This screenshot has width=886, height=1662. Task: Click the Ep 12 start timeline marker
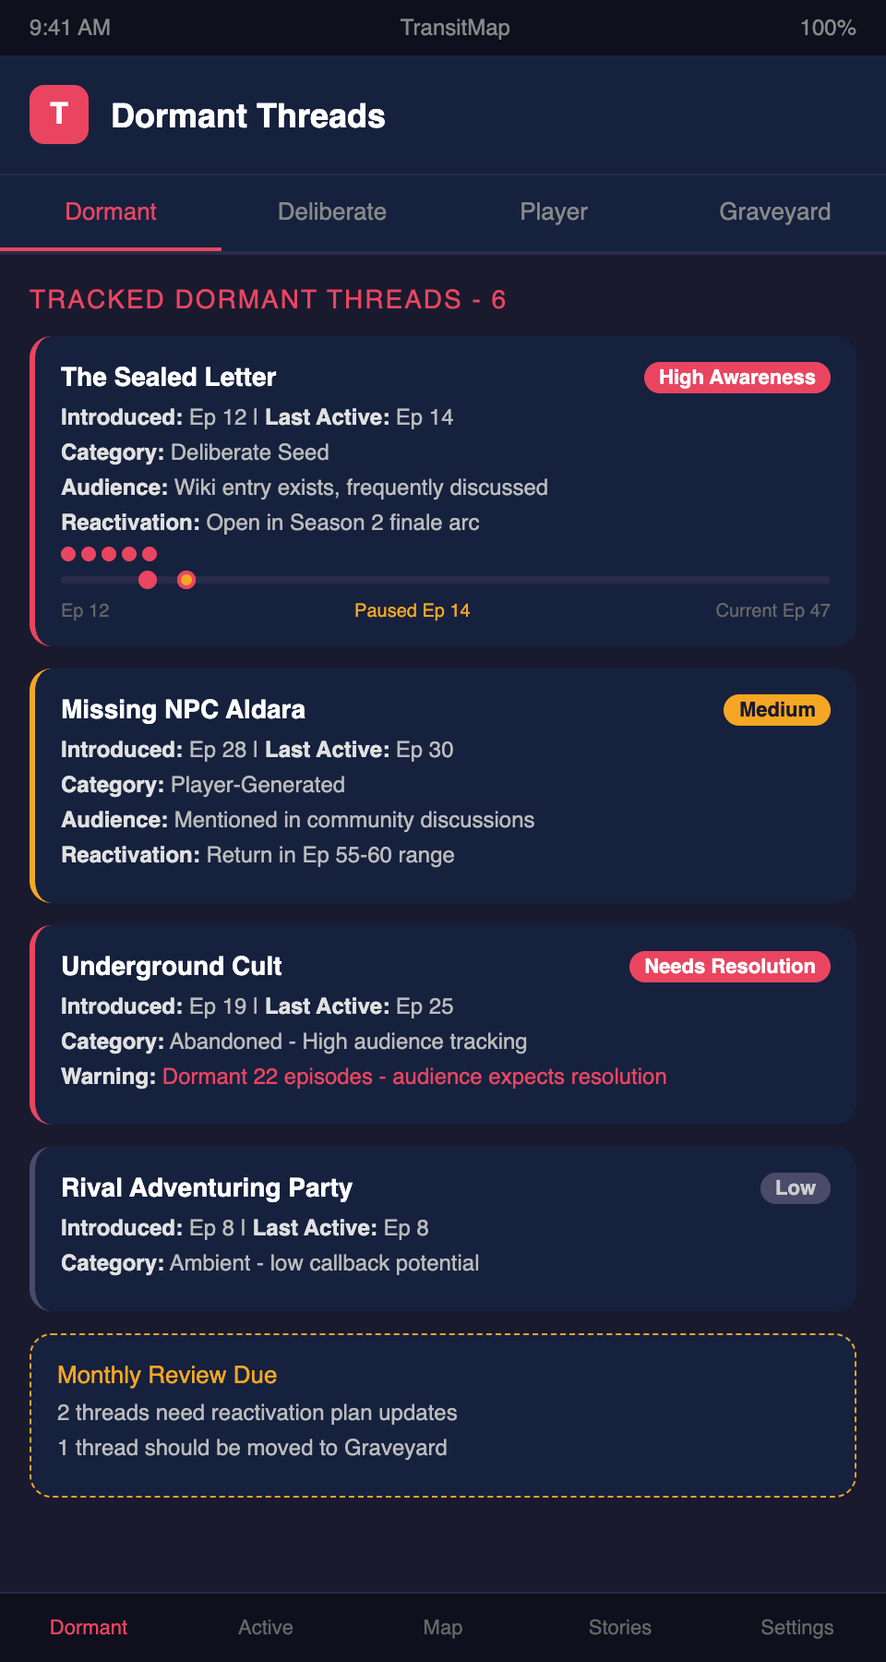[x=148, y=580]
